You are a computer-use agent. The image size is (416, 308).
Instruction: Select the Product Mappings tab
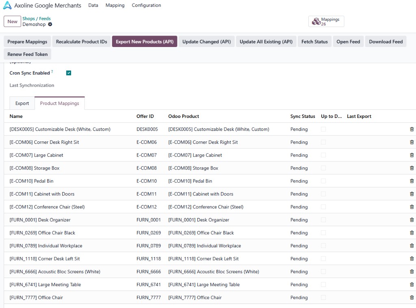point(59,103)
